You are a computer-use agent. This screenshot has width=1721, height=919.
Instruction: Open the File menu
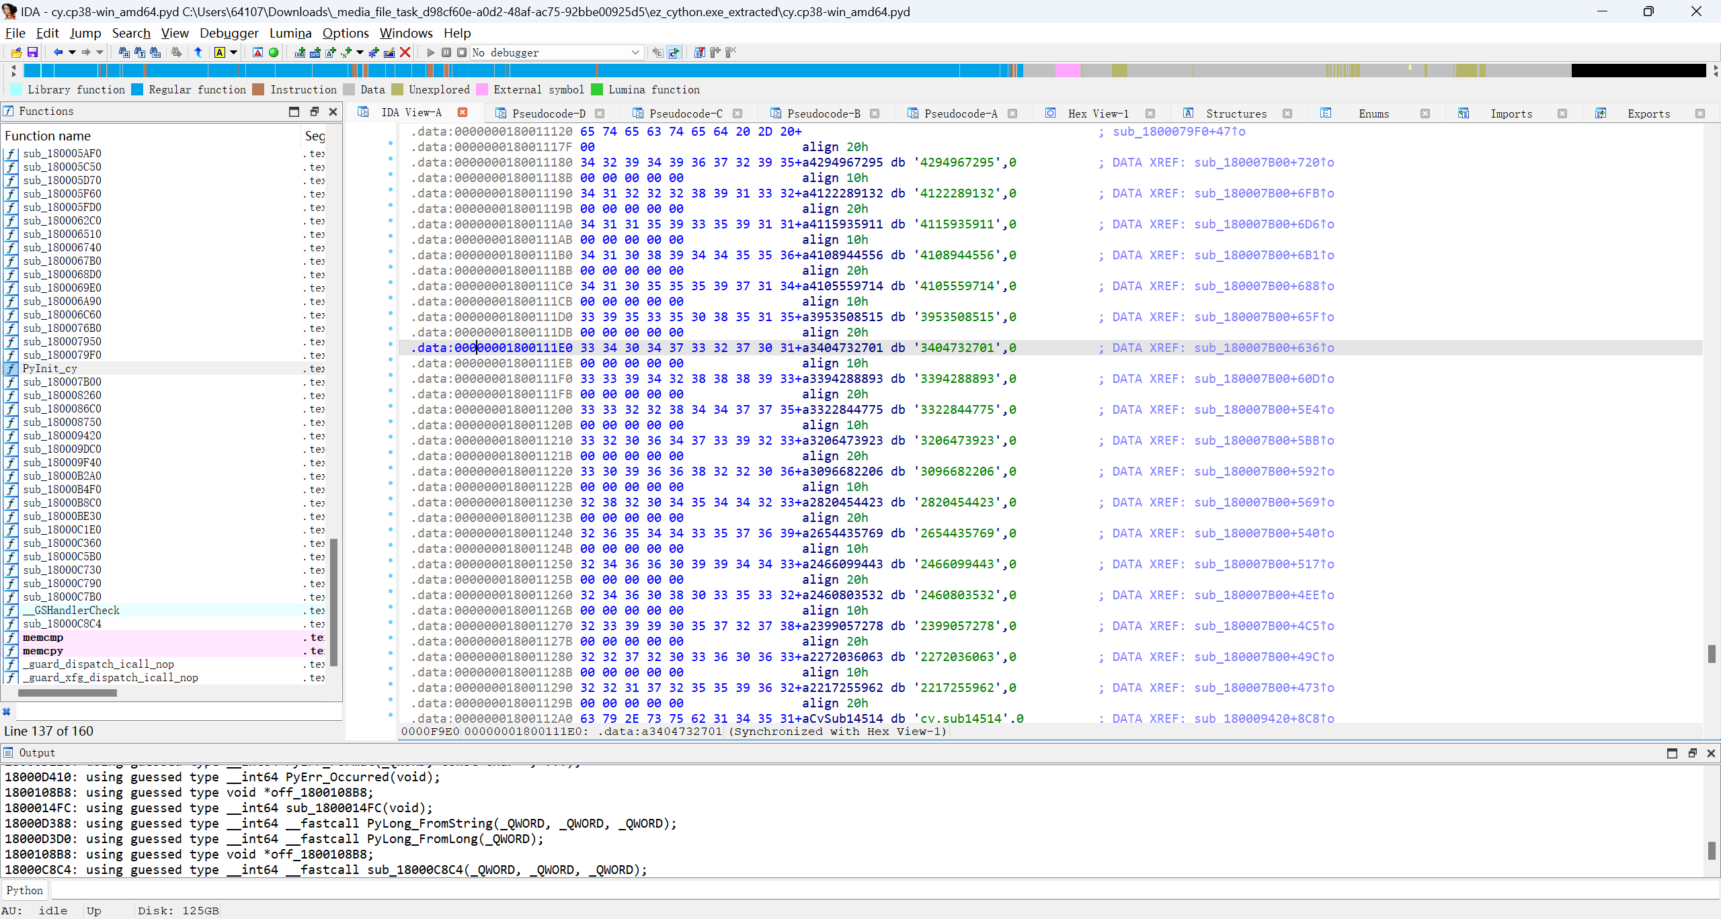coord(15,33)
